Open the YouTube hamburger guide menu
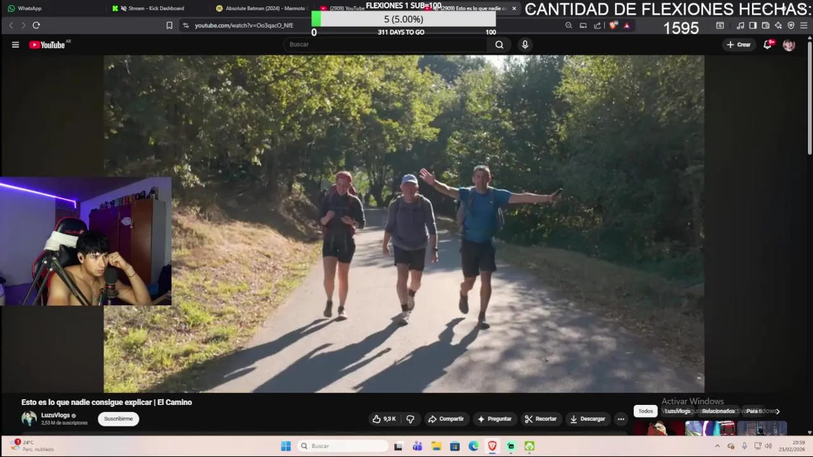This screenshot has height=457, width=813. 15,44
